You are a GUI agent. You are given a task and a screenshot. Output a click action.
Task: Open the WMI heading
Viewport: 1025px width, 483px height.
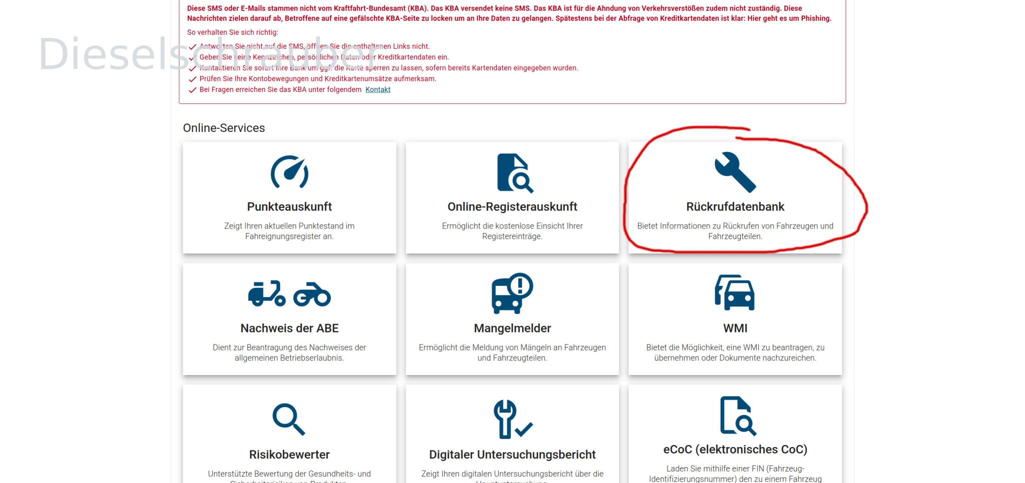(x=735, y=328)
